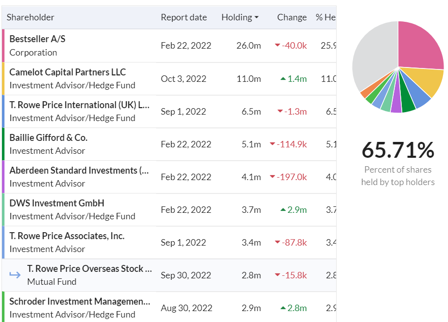Viewport: 448px width, 322px height.
Task: Click the Aug 30, 2022 report date
Action: pyautogui.click(x=186, y=308)
